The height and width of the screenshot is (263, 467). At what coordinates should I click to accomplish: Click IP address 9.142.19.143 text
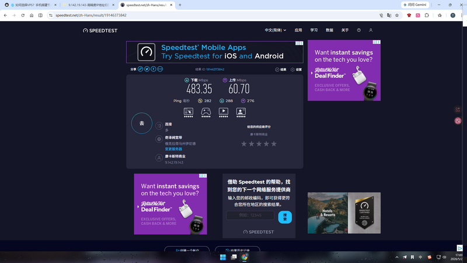click(174, 162)
